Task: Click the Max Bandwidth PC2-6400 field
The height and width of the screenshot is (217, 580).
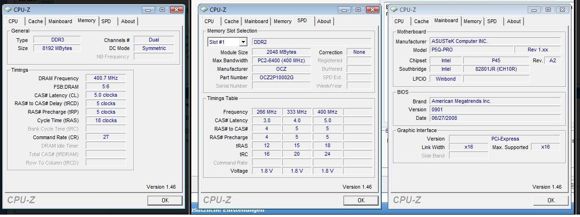Action: tap(281, 60)
